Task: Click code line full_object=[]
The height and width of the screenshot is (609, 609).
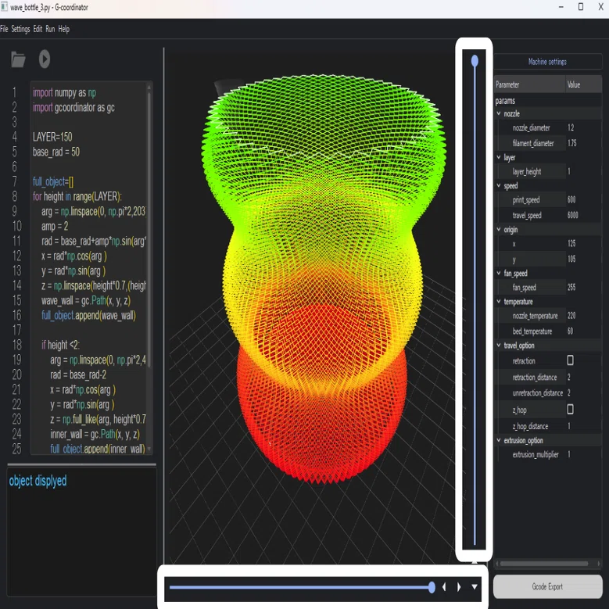Action: (x=53, y=181)
